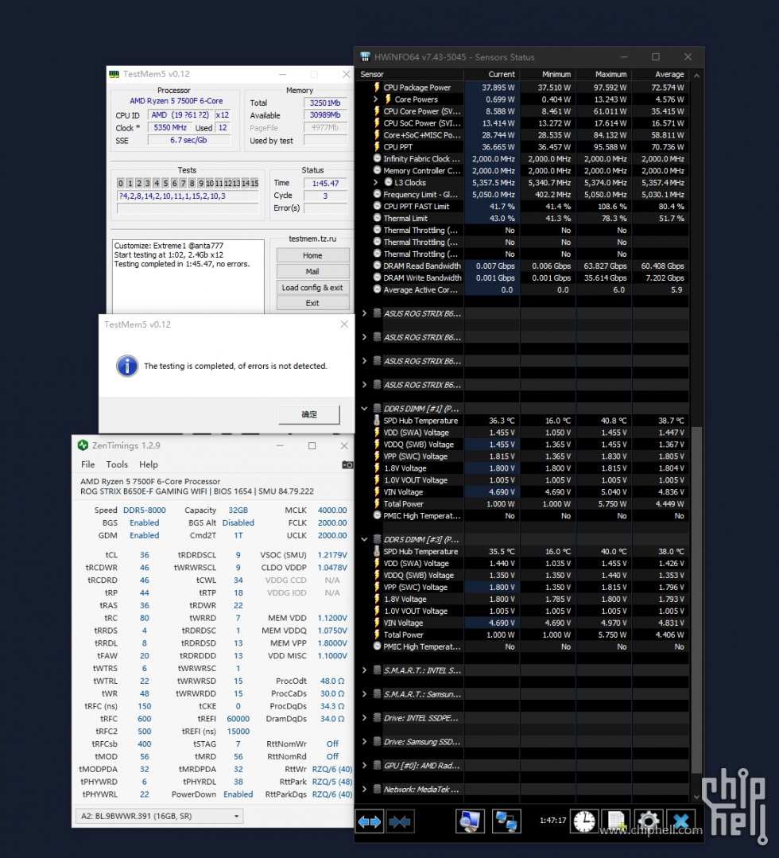Click the Average column header in HWiNFO
779x858 pixels.
(x=661, y=75)
